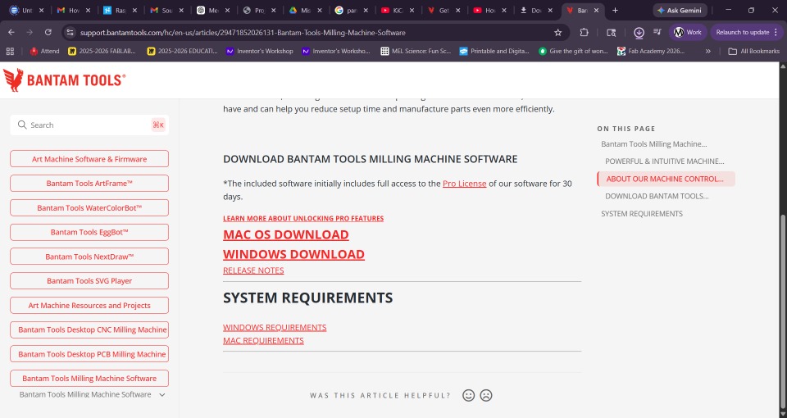Image resolution: width=787 pixels, height=418 pixels.
Task: Open Bantam Tools Milling Machine Software button
Action: point(89,379)
